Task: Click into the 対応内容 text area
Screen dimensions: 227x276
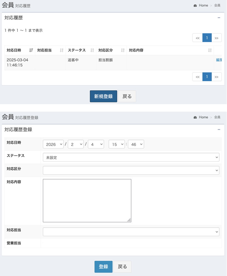Action: [87, 201]
